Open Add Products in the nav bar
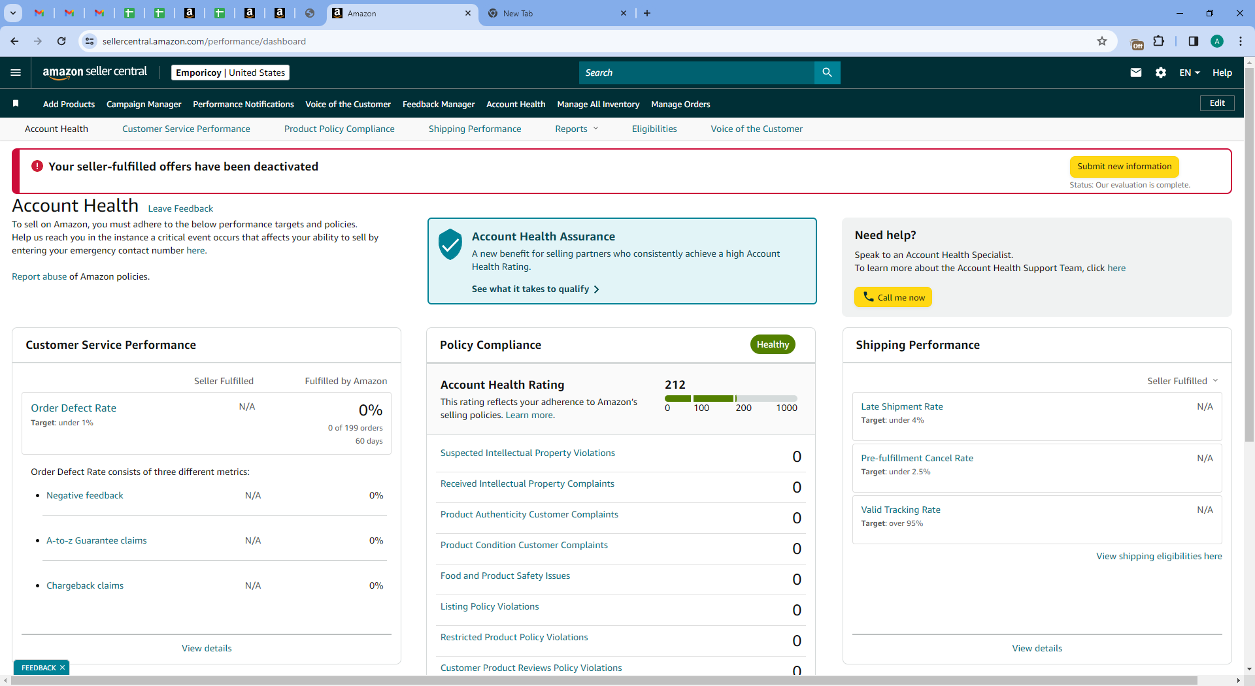This screenshot has width=1255, height=686. pyautogui.click(x=69, y=104)
